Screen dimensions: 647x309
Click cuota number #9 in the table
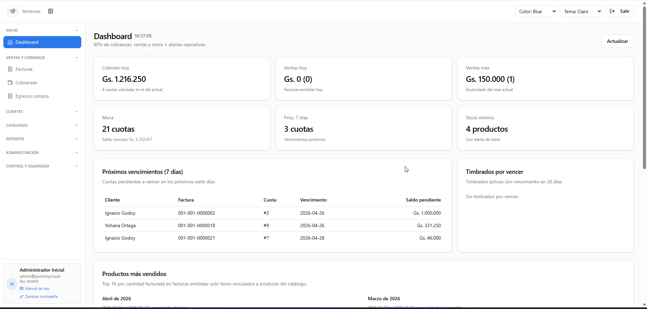pyautogui.click(x=266, y=225)
